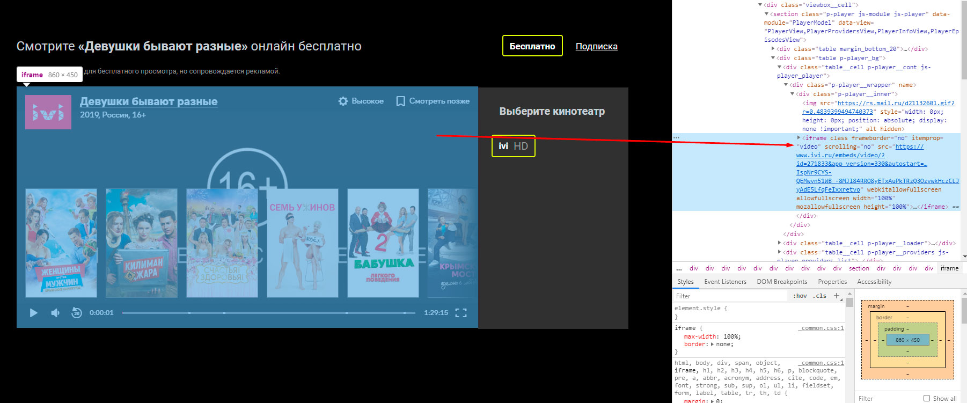Select the Семь ужинов poster thumbnail

[x=303, y=243]
